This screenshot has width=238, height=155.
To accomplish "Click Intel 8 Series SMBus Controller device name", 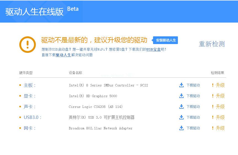I will 108,85.
